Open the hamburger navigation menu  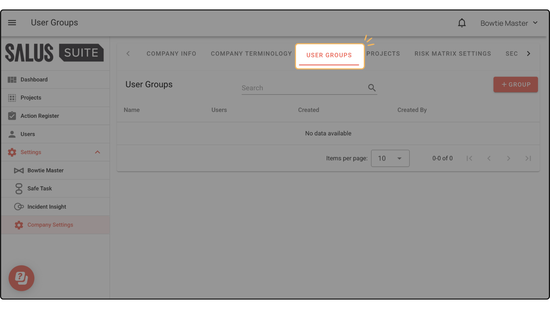point(12,23)
